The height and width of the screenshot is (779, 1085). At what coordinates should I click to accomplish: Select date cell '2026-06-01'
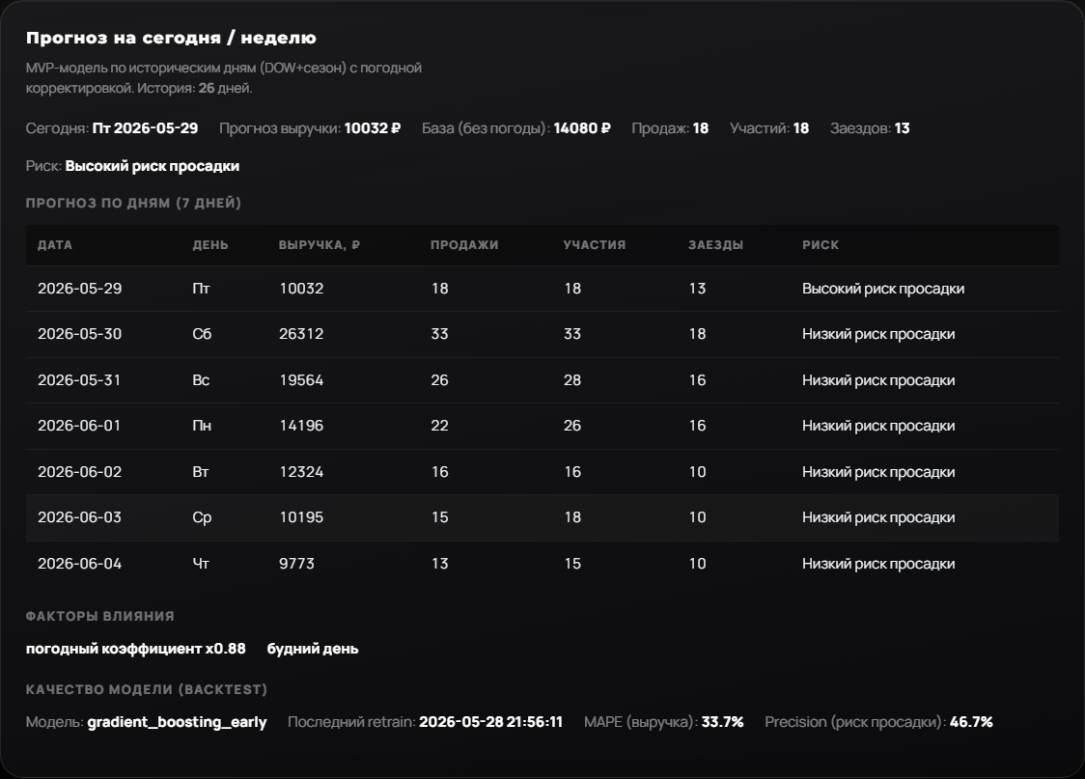(79, 426)
